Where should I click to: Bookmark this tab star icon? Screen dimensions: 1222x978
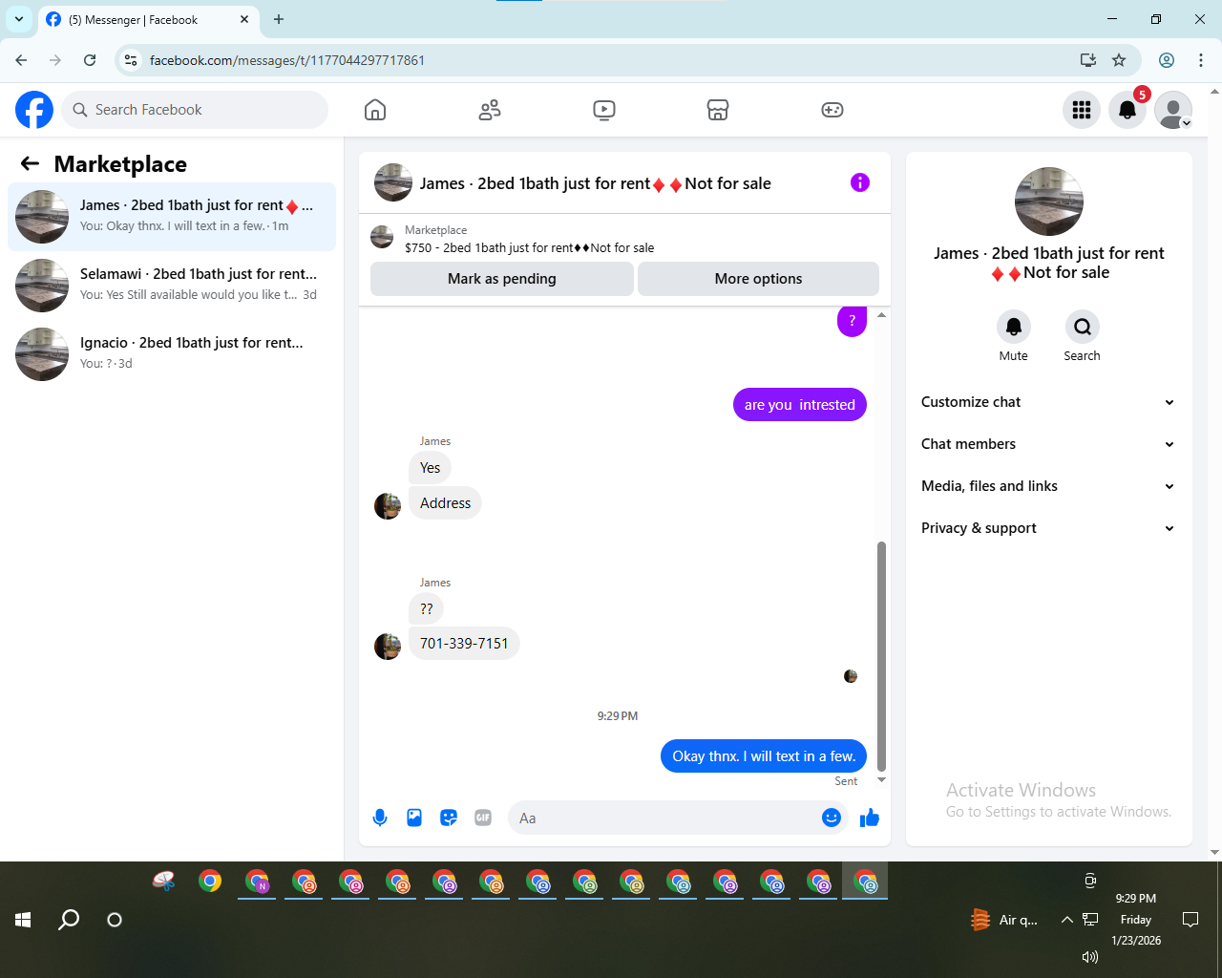[1119, 60]
